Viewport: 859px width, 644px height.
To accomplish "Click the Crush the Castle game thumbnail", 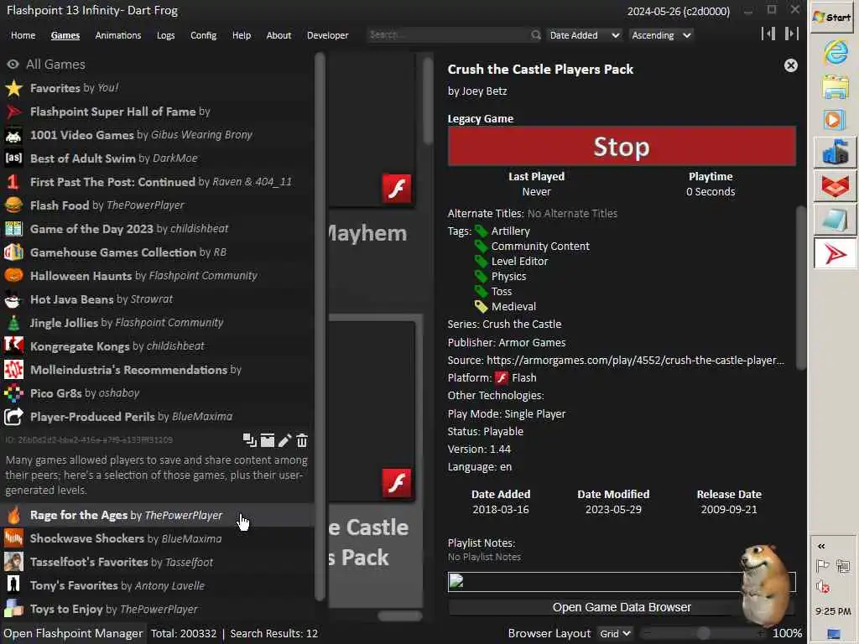I will coord(372,411).
